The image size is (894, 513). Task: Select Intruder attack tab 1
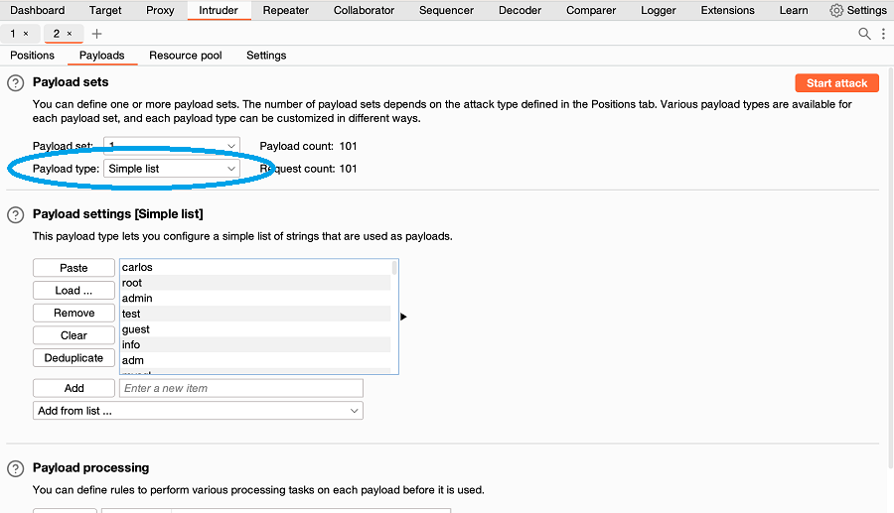[x=13, y=34]
